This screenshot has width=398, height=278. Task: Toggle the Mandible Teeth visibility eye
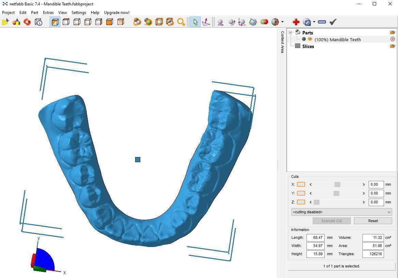(310, 39)
